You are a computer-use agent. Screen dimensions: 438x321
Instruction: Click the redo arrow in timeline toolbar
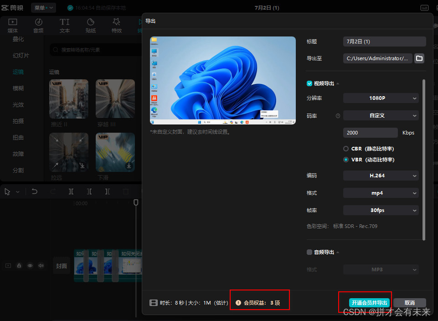point(53,192)
